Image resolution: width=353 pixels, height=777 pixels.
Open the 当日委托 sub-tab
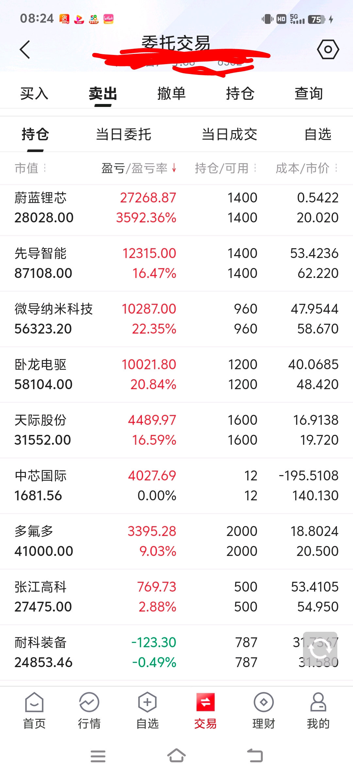point(124,134)
